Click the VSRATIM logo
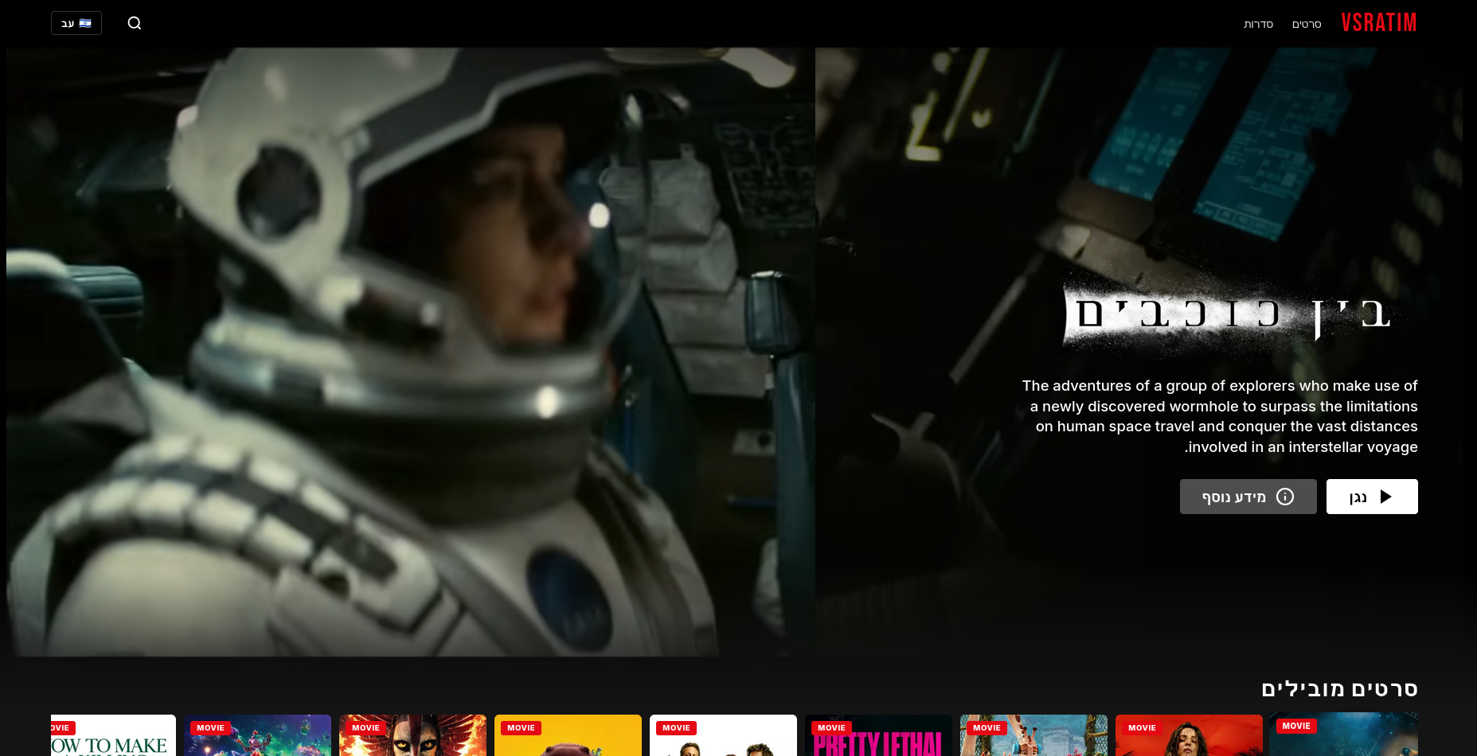This screenshot has height=756, width=1477. click(x=1379, y=22)
